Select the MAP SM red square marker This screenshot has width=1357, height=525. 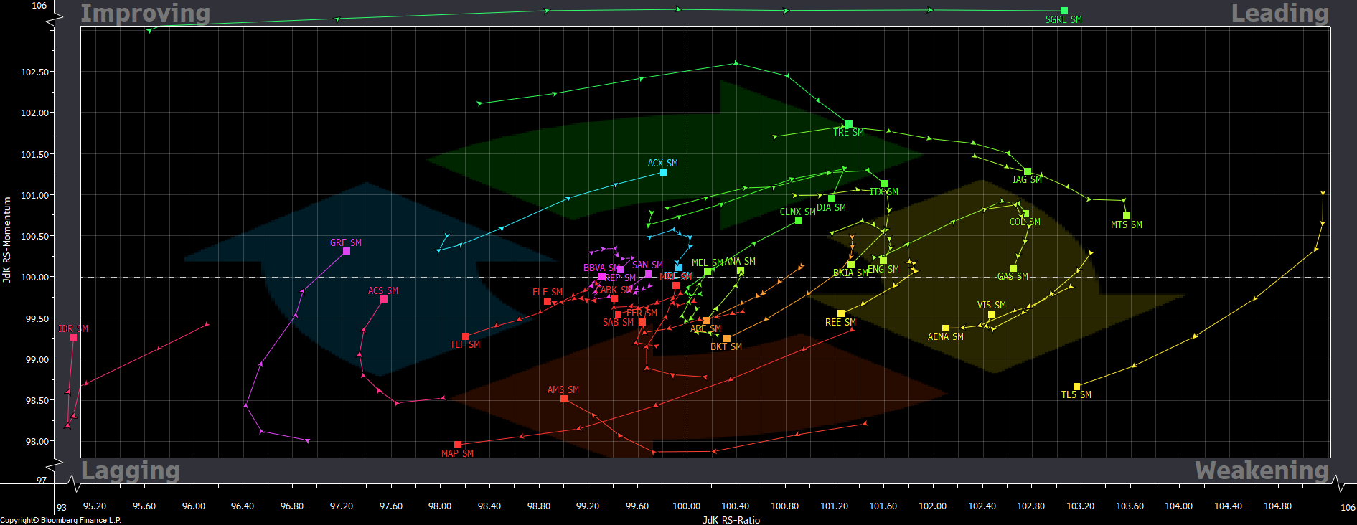point(458,445)
